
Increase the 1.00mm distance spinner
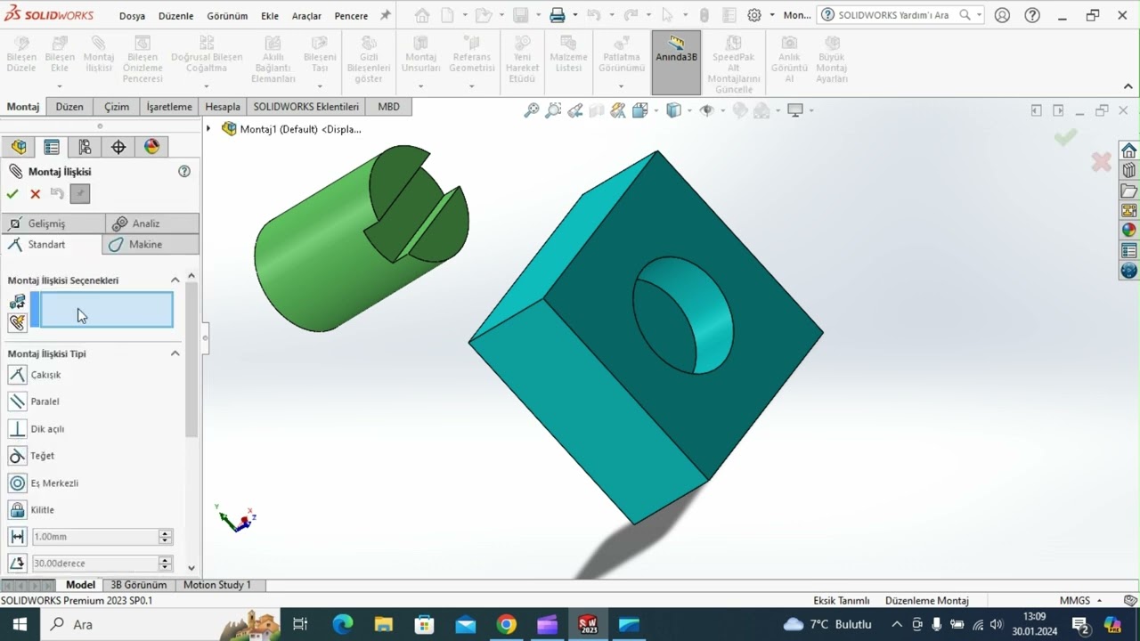tap(165, 533)
